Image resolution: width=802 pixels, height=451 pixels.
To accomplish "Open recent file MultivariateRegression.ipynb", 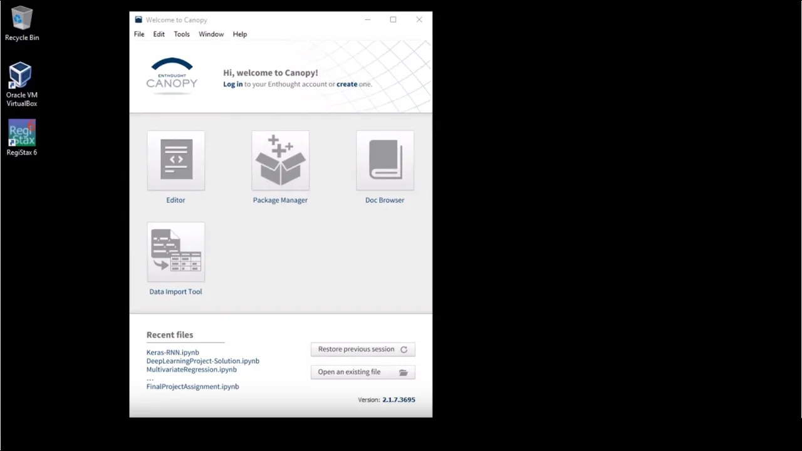I will coord(192,370).
